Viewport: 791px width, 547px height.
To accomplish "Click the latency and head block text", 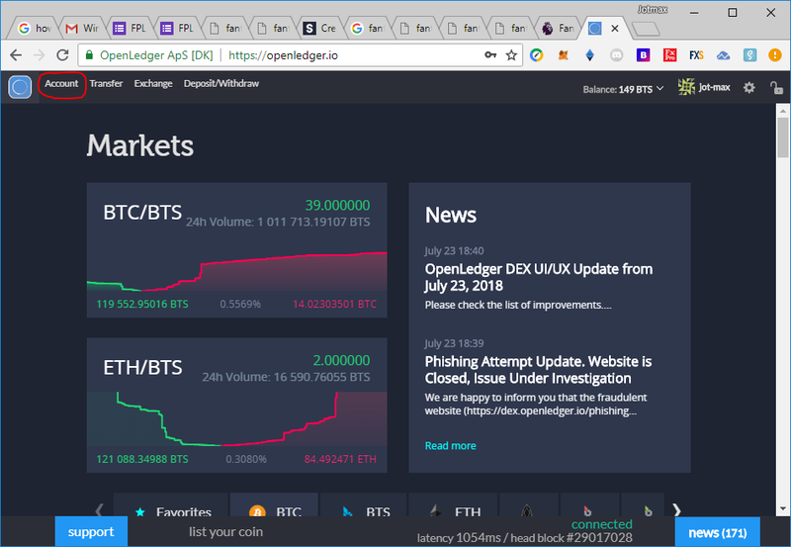I will (x=525, y=538).
